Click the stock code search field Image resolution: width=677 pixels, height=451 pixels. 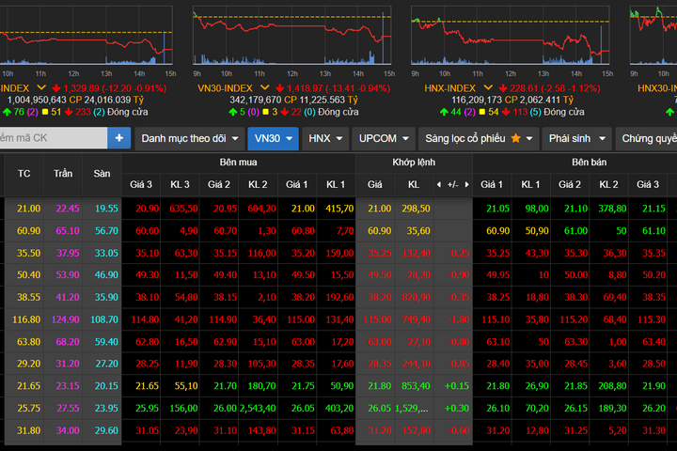[x=53, y=138]
